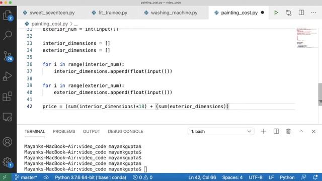Open the Search view in activity bar
The image size is (322, 181).
click(8, 35)
